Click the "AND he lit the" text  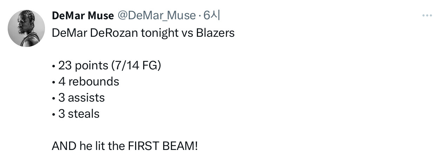click(x=88, y=146)
